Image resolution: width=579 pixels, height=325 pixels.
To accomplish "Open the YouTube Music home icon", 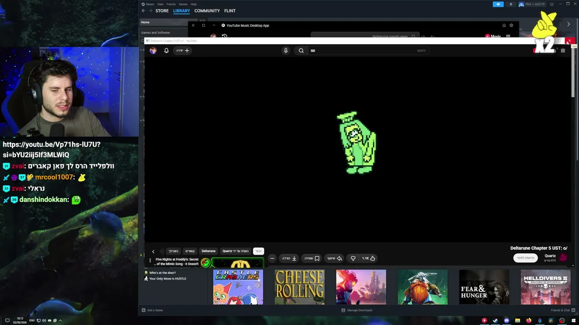I will point(504,25).
